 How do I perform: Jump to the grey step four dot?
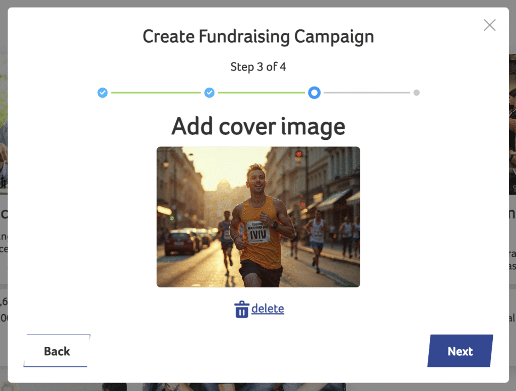[416, 93]
